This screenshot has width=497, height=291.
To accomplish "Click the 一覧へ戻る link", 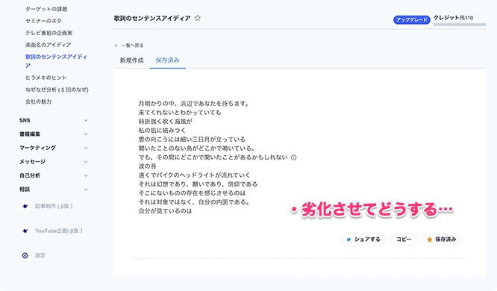I will click(x=132, y=46).
